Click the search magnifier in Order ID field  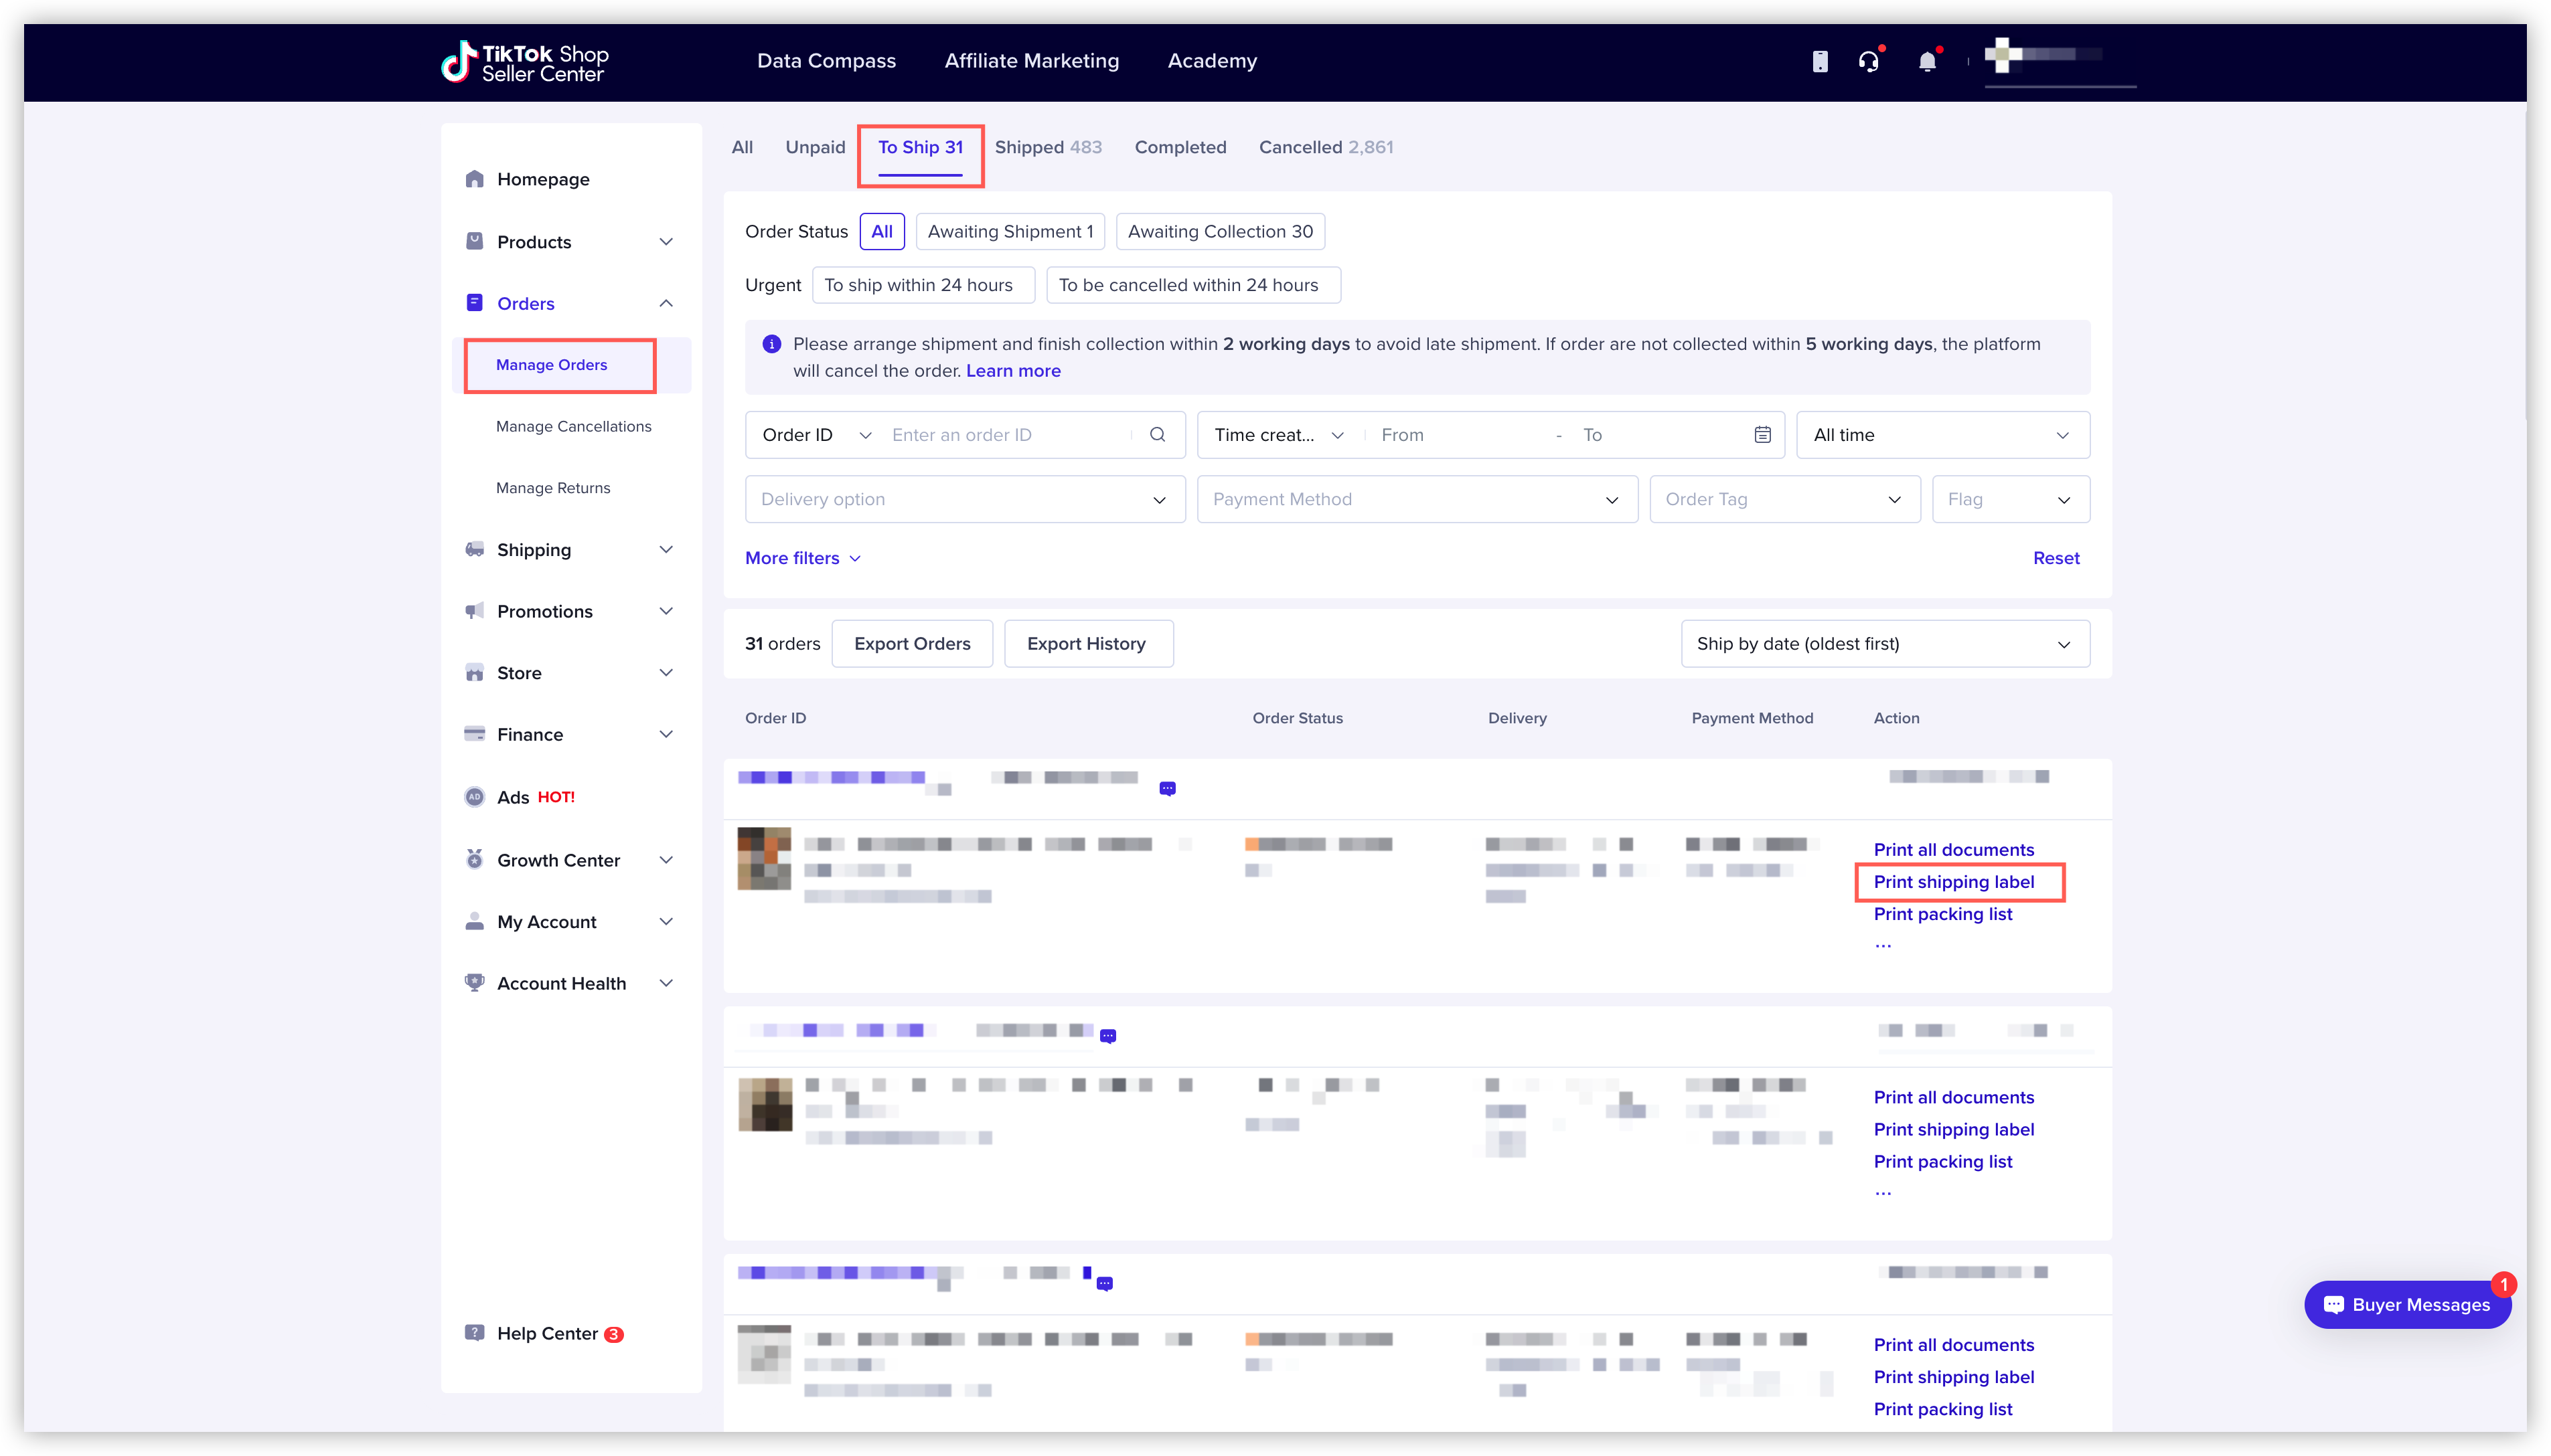tap(1158, 434)
